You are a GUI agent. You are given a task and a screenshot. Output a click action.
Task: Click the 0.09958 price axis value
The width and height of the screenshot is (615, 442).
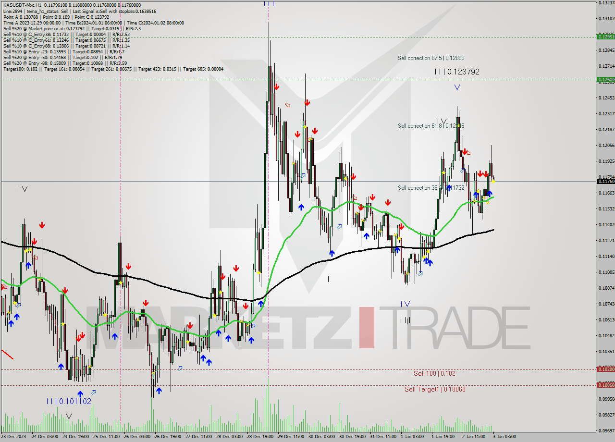[x=606, y=399]
